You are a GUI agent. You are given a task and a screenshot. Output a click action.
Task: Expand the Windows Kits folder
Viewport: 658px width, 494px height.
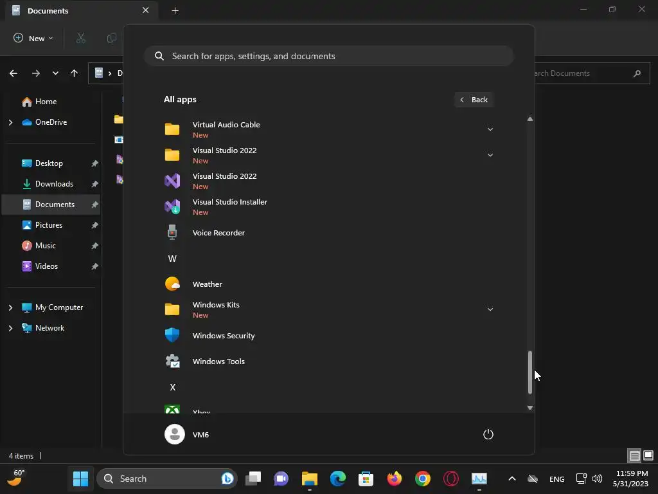[490, 309]
